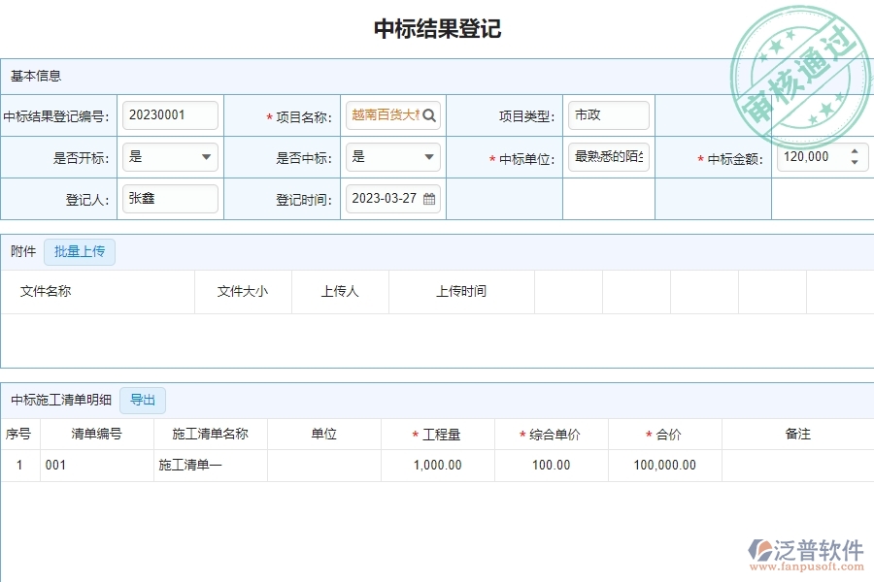Click the 中标结果登记编号 input field
The width and height of the screenshot is (874, 582).
click(x=170, y=114)
